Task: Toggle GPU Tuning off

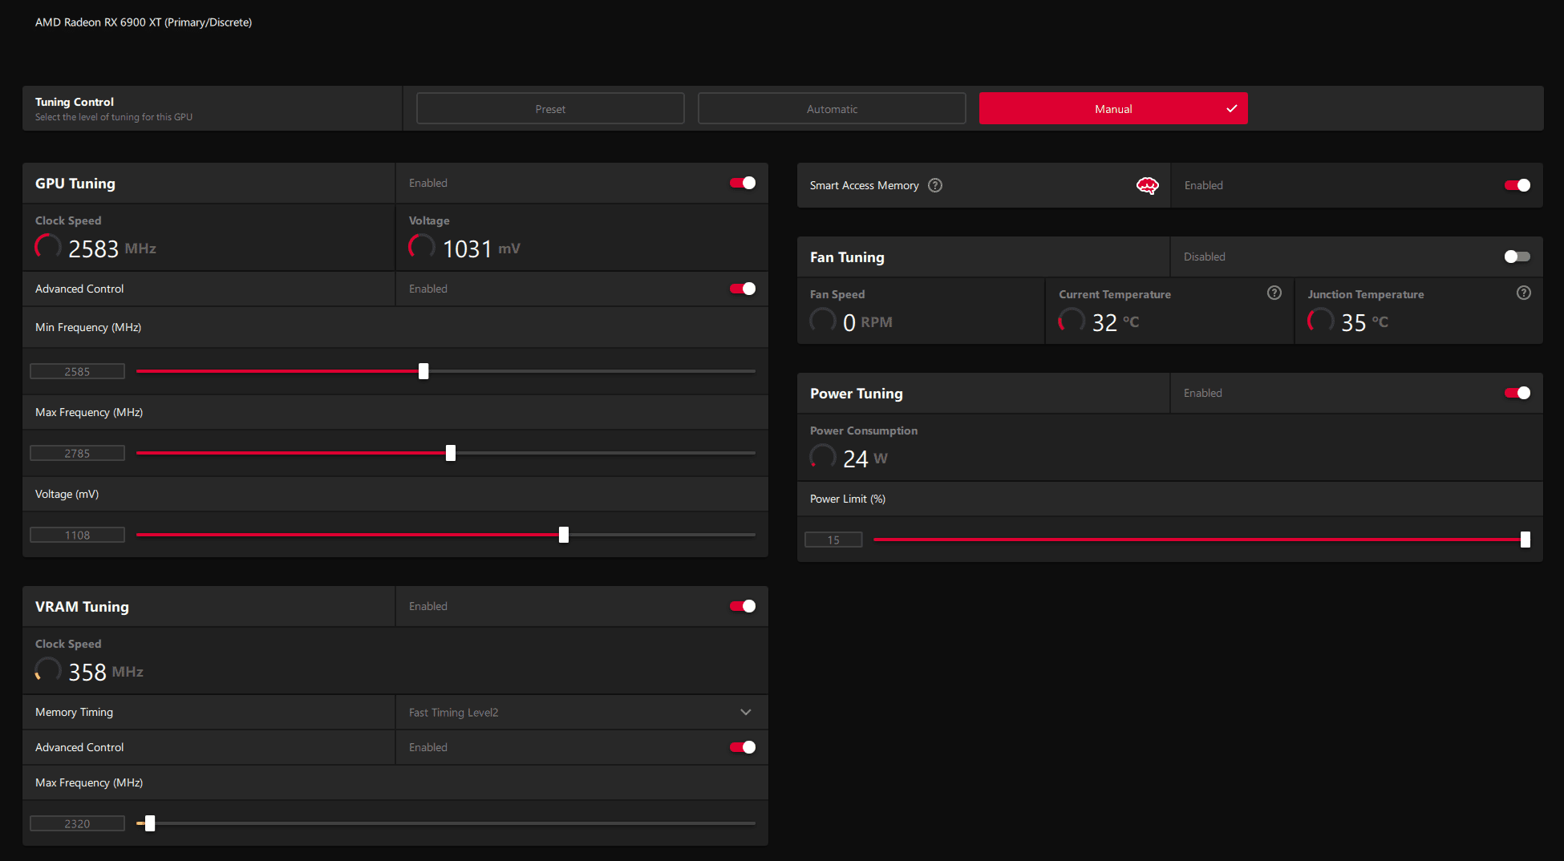Action: [x=743, y=183]
